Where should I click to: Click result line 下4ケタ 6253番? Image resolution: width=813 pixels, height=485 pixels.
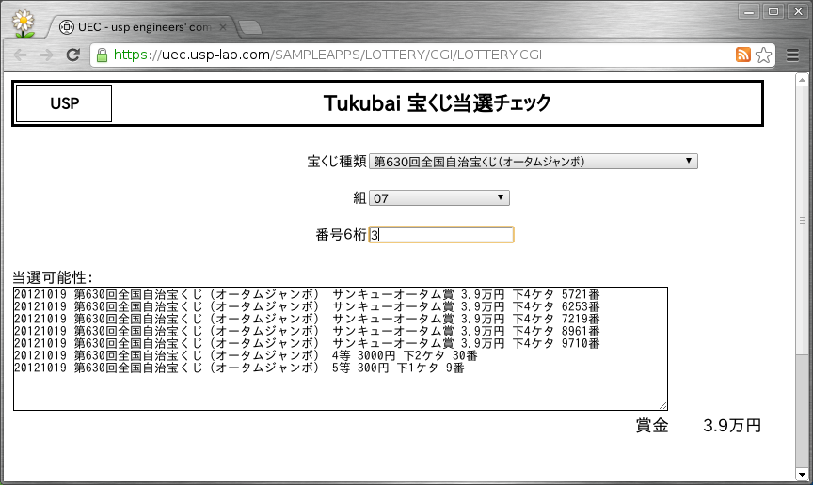tap(307, 306)
